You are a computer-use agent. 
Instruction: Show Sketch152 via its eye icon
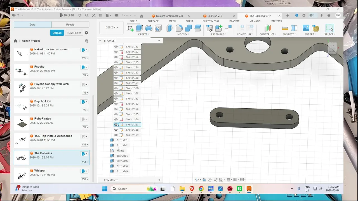(x=116, y=47)
